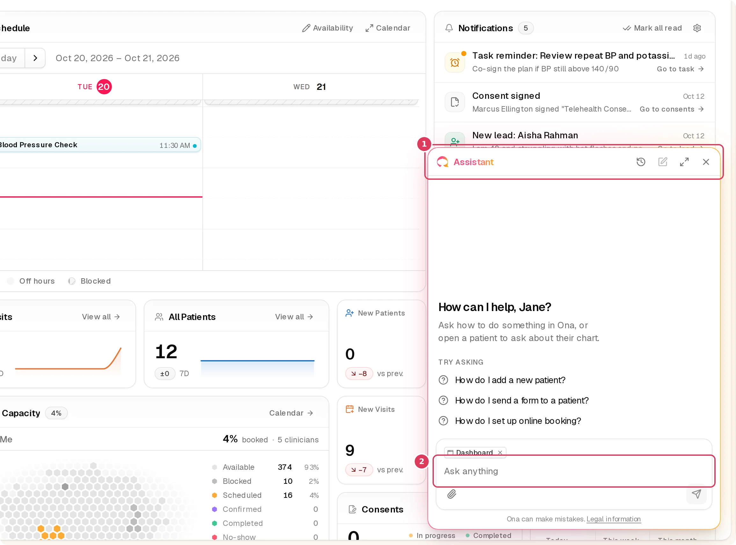Open Legal information link
The height and width of the screenshot is (545, 736).
613,519
